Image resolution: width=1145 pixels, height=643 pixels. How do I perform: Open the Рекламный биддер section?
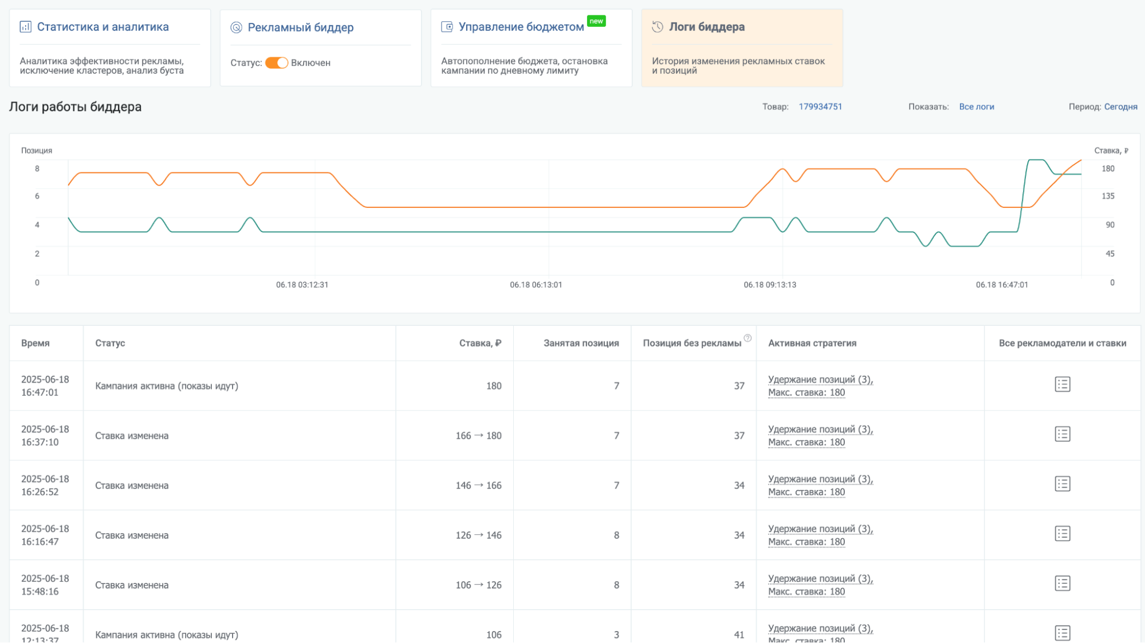pos(301,27)
